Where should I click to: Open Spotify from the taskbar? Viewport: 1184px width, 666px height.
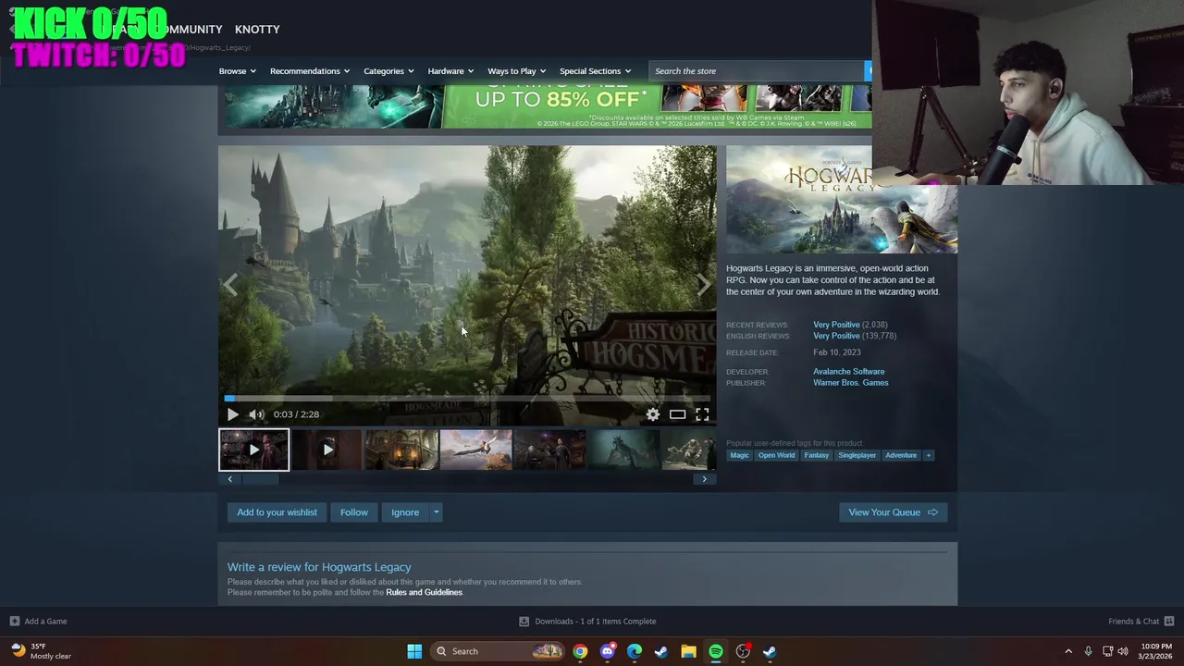(716, 651)
